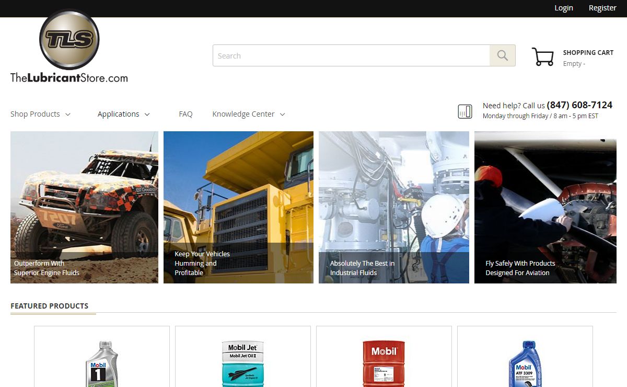Open the Aviation products banner
The height and width of the screenshot is (387, 627).
click(545, 207)
